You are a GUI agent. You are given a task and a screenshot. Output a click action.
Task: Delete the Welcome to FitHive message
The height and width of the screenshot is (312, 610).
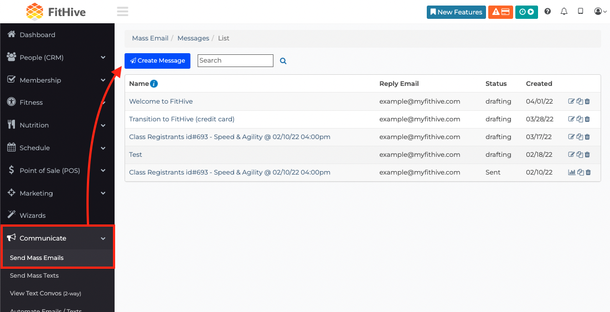[587, 101]
